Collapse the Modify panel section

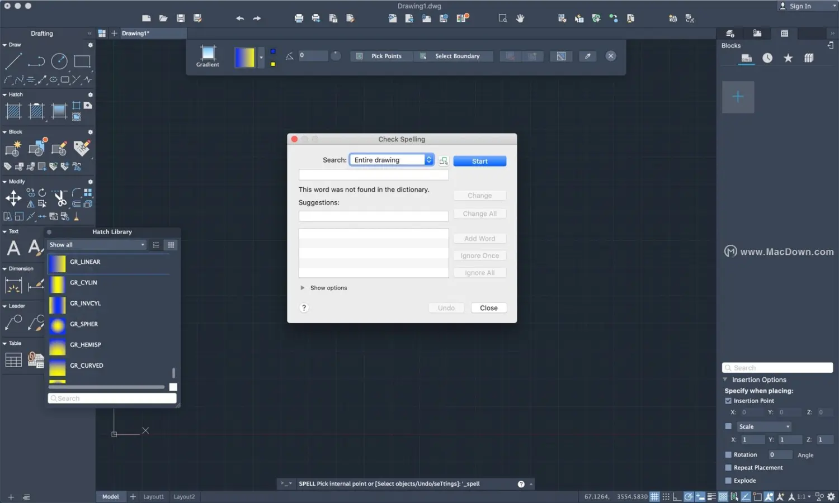click(4, 182)
